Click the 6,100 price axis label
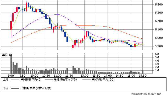 (x=159, y=29)
